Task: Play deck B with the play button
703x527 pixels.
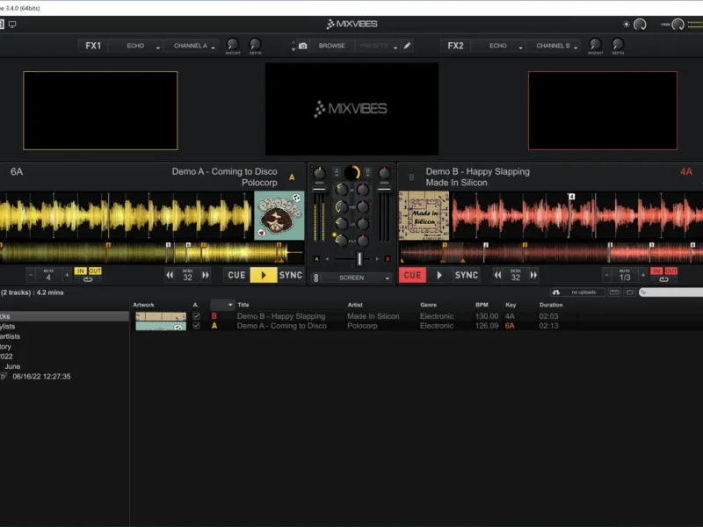Action: tap(439, 275)
